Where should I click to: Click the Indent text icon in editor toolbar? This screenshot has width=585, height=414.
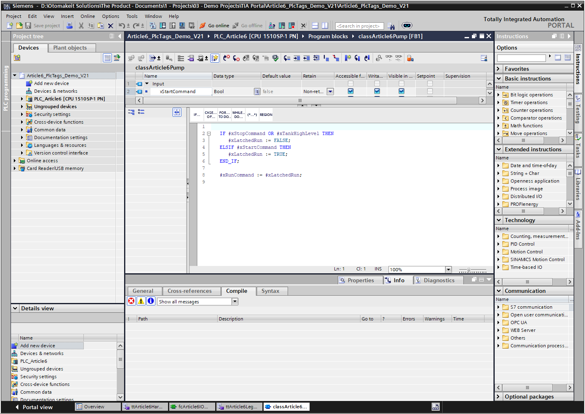point(297,58)
